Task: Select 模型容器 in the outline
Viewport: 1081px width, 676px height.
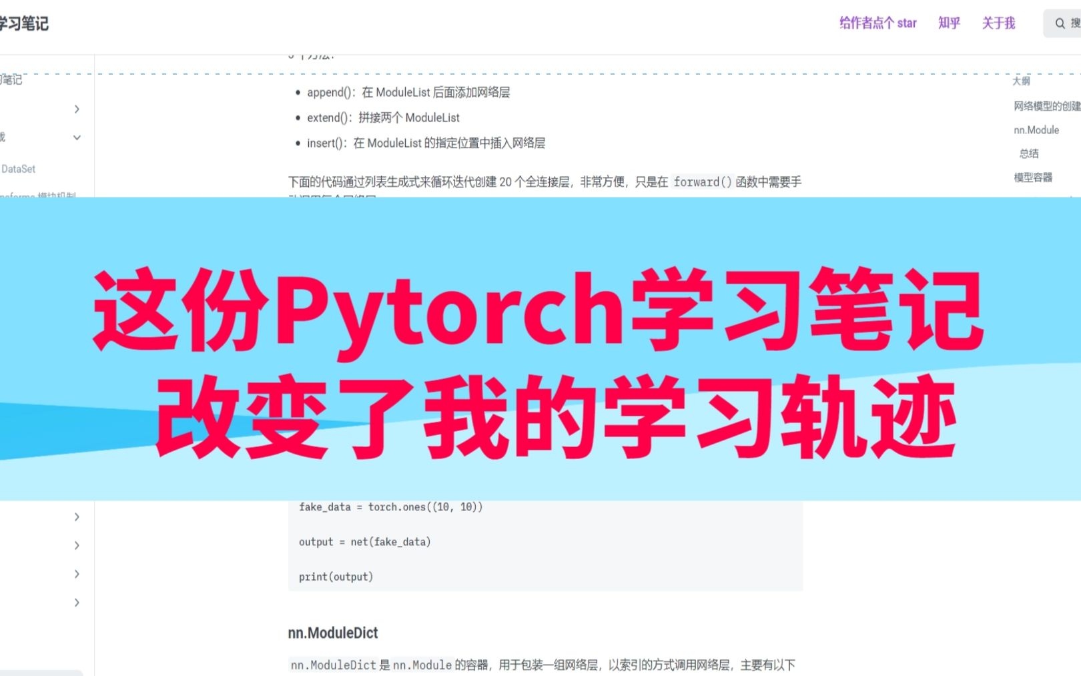Action: (1033, 178)
